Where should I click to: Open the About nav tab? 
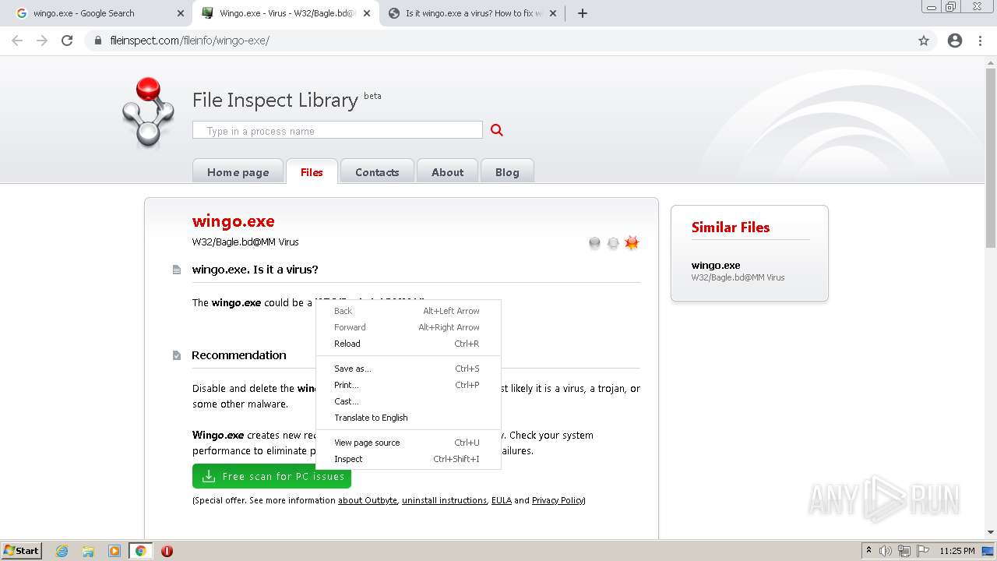pyautogui.click(x=448, y=171)
